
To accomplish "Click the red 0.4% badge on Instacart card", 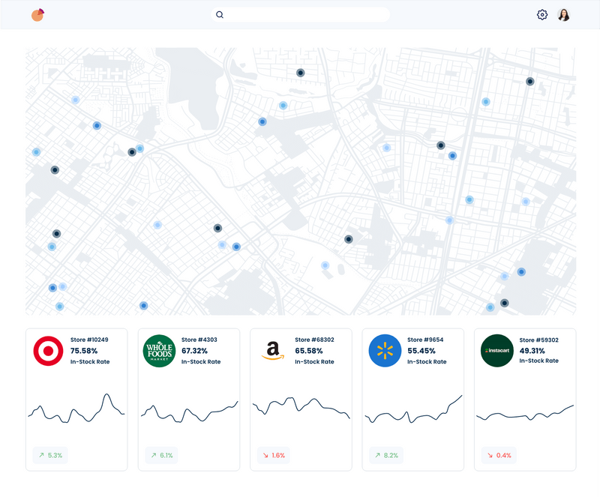I will click(499, 455).
